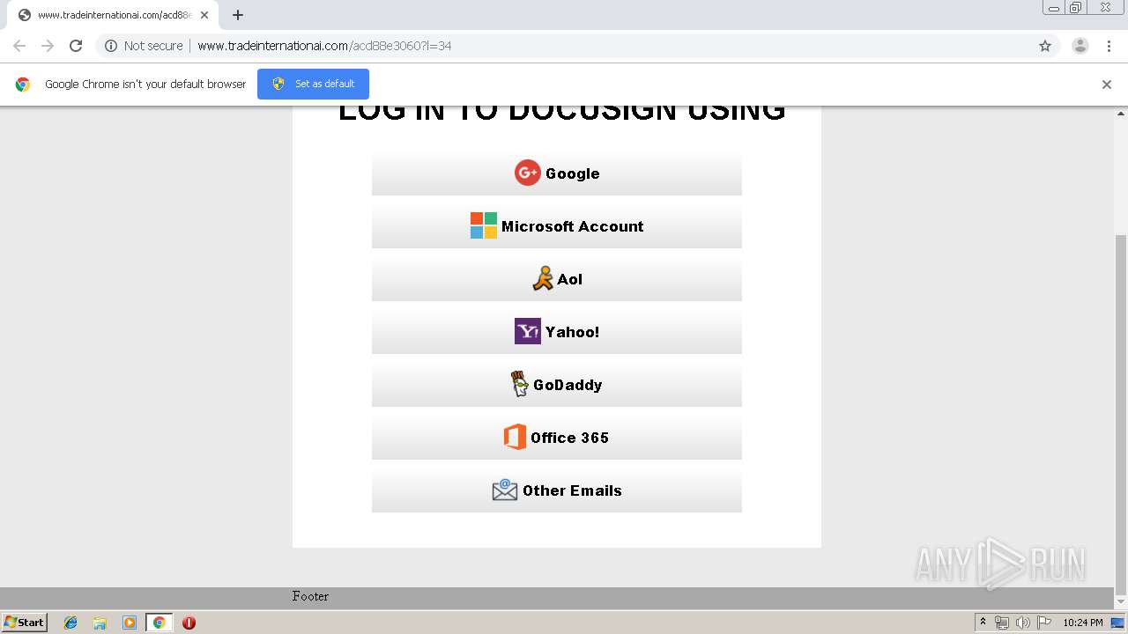Screen dimensions: 1128x634
Task: Select Office 365 login option
Action: click(556, 438)
